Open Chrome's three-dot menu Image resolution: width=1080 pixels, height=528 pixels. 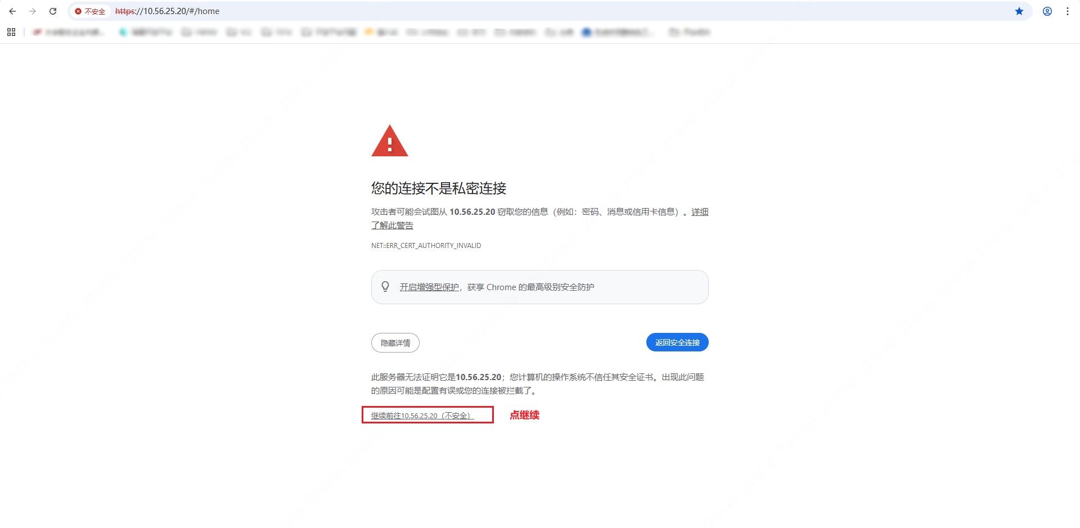click(x=1068, y=11)
